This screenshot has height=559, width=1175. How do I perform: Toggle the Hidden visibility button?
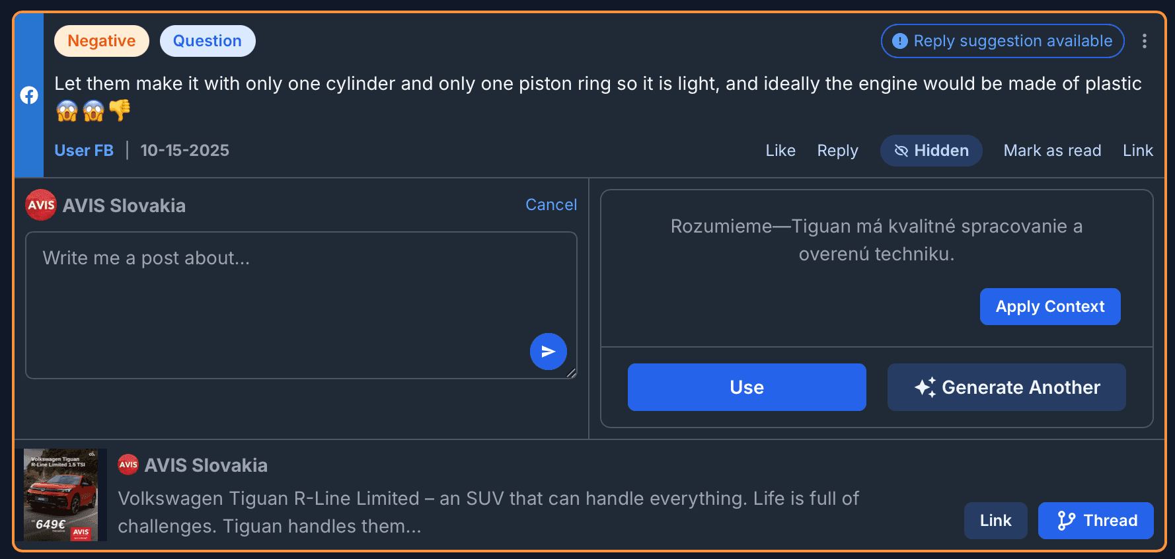[x=930, y=151]
